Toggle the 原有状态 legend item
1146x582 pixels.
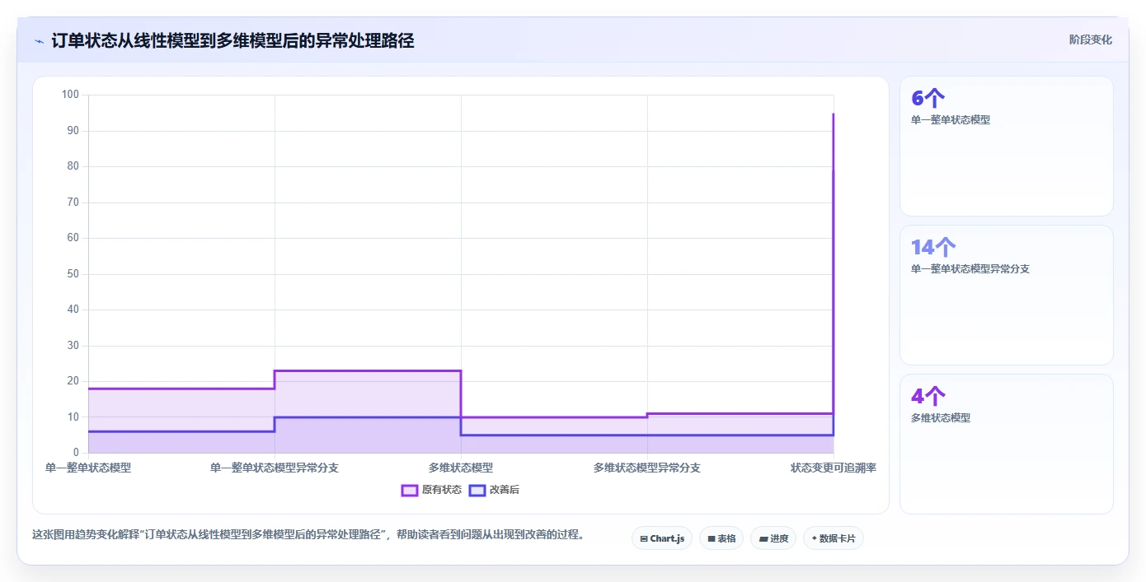(431, 490)
